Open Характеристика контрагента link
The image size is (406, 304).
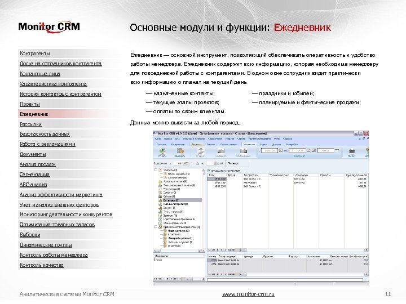click(54, 84)
